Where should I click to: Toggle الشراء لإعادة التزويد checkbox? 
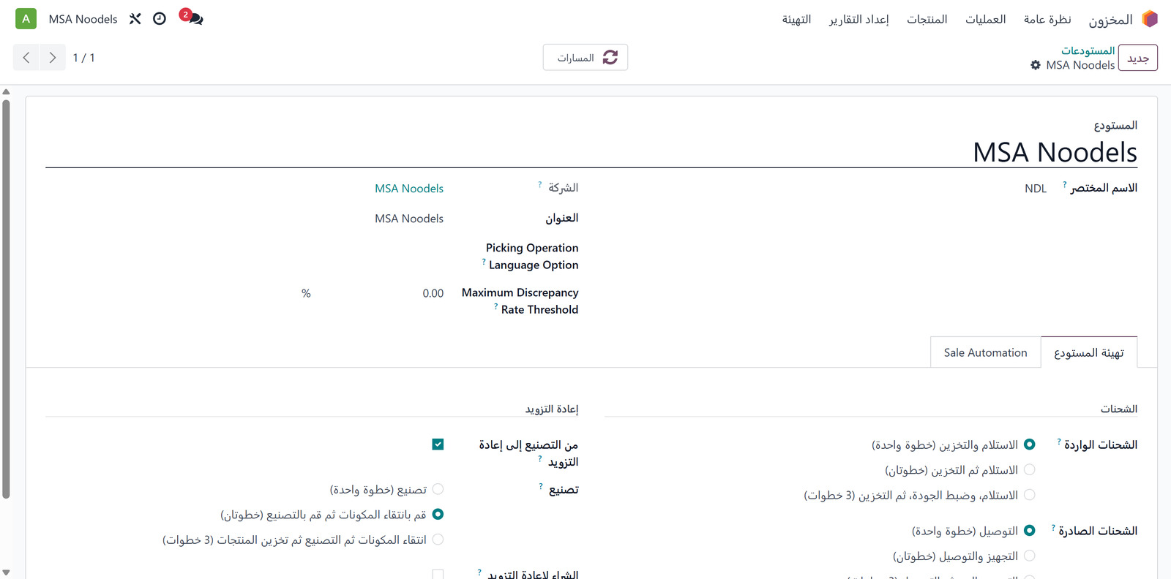tap(438, 575)
